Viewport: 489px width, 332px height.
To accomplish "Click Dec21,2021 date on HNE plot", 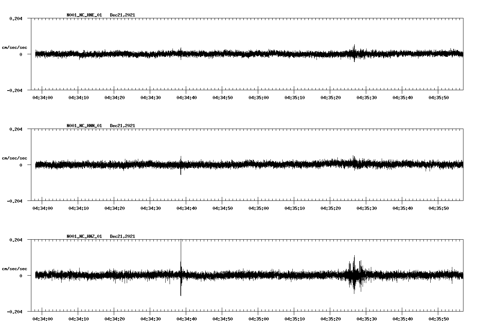I will point(122,15).
